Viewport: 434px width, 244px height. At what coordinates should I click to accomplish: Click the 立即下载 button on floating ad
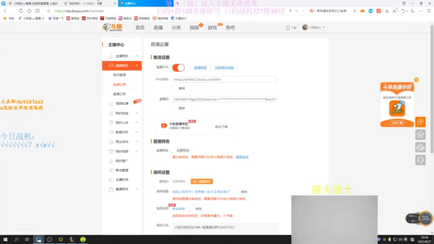(x=397, y=123)
